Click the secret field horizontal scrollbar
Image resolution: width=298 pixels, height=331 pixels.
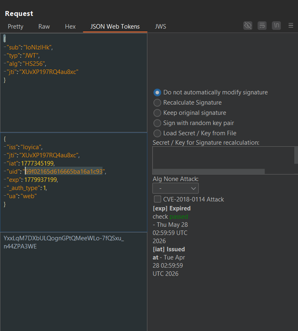click(x=209, y=171)
